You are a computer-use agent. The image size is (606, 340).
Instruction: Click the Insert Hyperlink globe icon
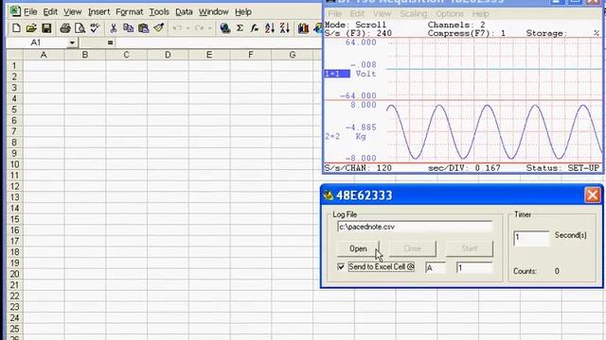225,28
